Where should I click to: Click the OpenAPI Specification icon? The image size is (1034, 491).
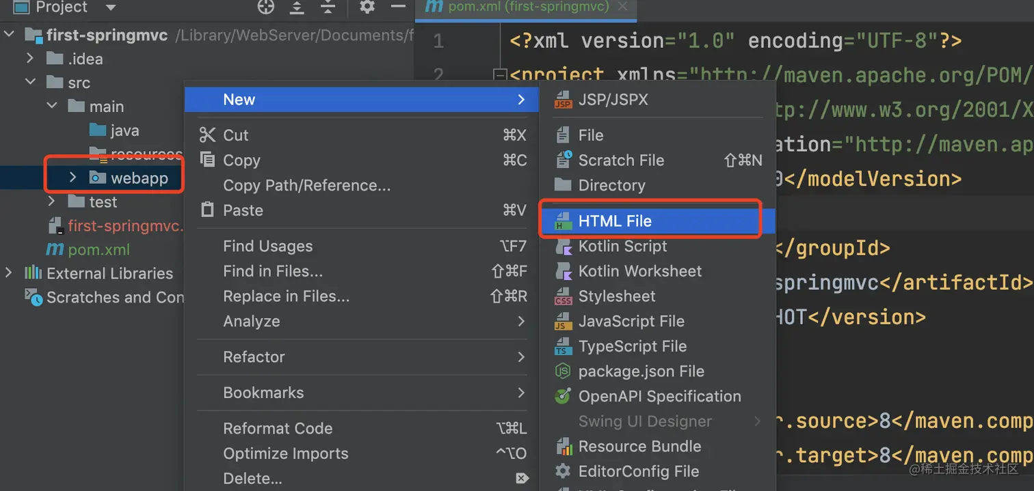pyautogui.click(x=563, y=396)
